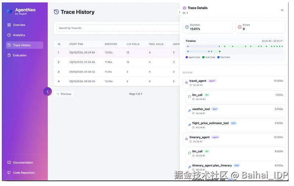Select the flight_price_estimator_tool entry
Viewport: 294px width, 186px height.
click(x=236, y=125)
